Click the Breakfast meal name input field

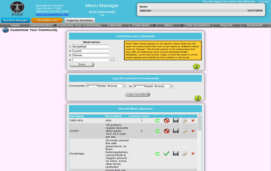90,46
